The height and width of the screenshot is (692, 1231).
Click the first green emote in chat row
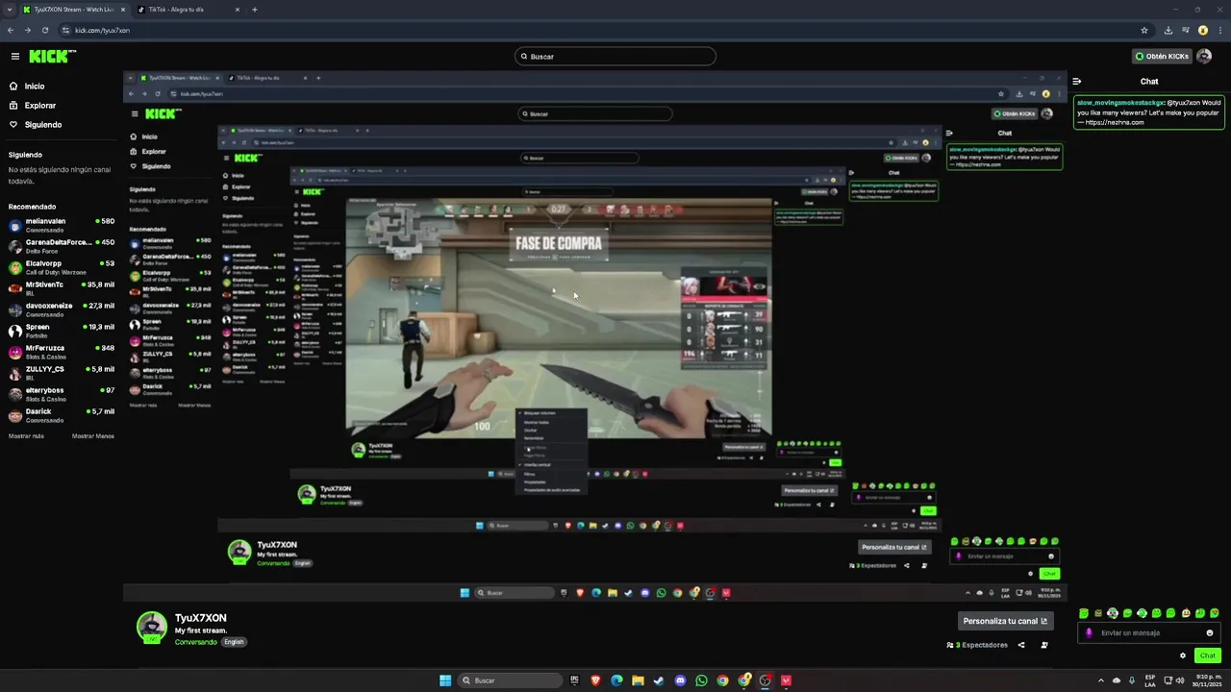tap(1084, 613)
